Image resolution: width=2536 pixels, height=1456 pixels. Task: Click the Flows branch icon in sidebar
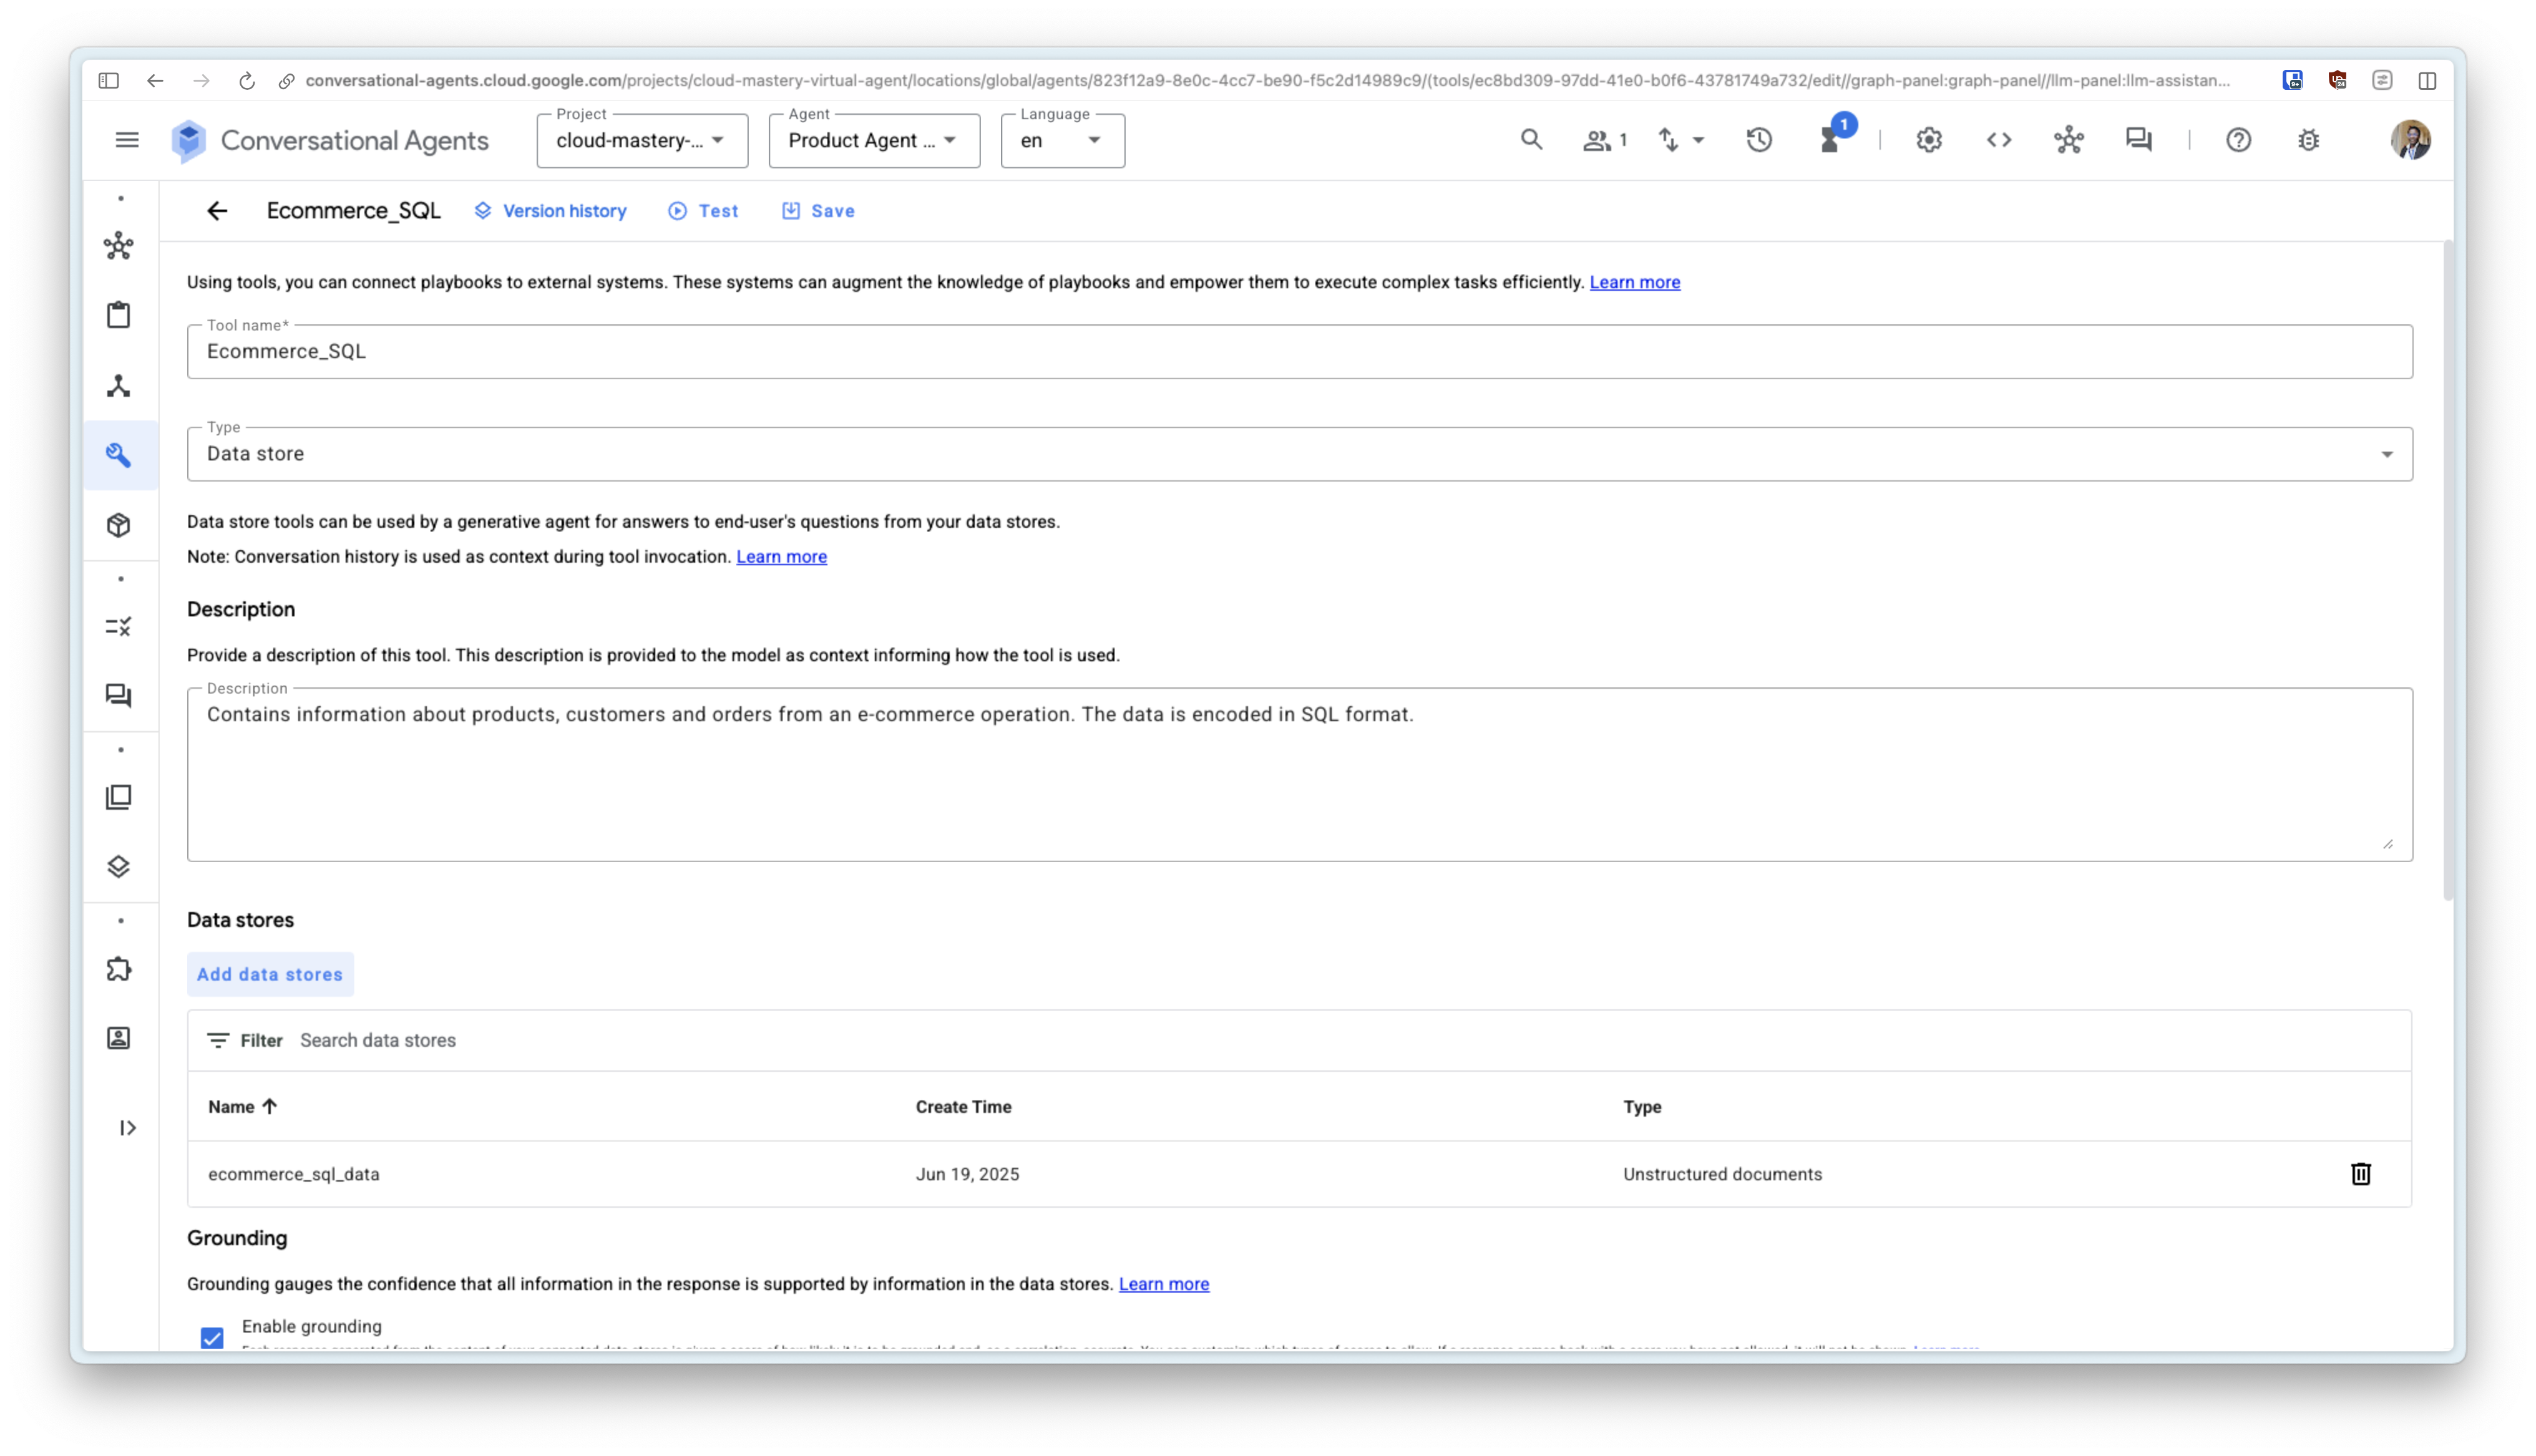click(x=119, y=386)
